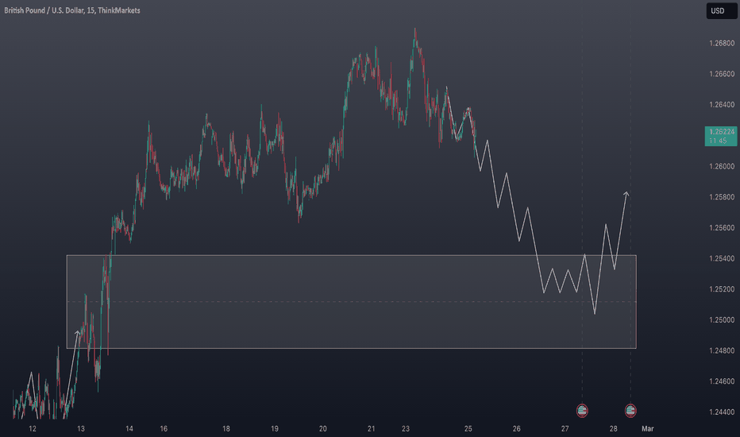
Task: Click date label 26 on time axis
Action: click(x=517, y=429)
